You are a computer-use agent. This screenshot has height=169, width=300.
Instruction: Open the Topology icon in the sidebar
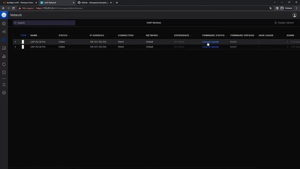click(4, 32)
